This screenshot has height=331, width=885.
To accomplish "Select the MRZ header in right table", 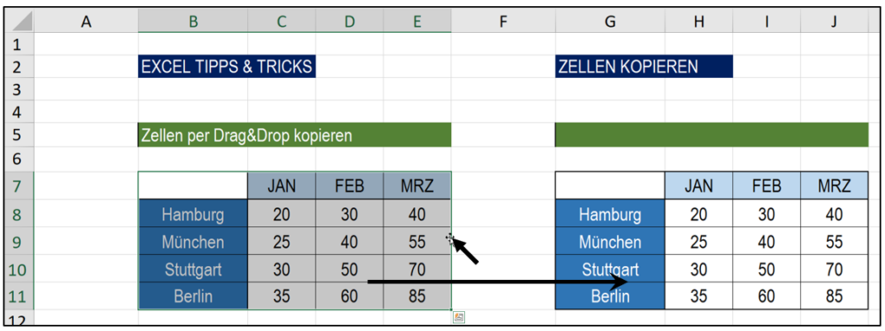I will point(834,186).
